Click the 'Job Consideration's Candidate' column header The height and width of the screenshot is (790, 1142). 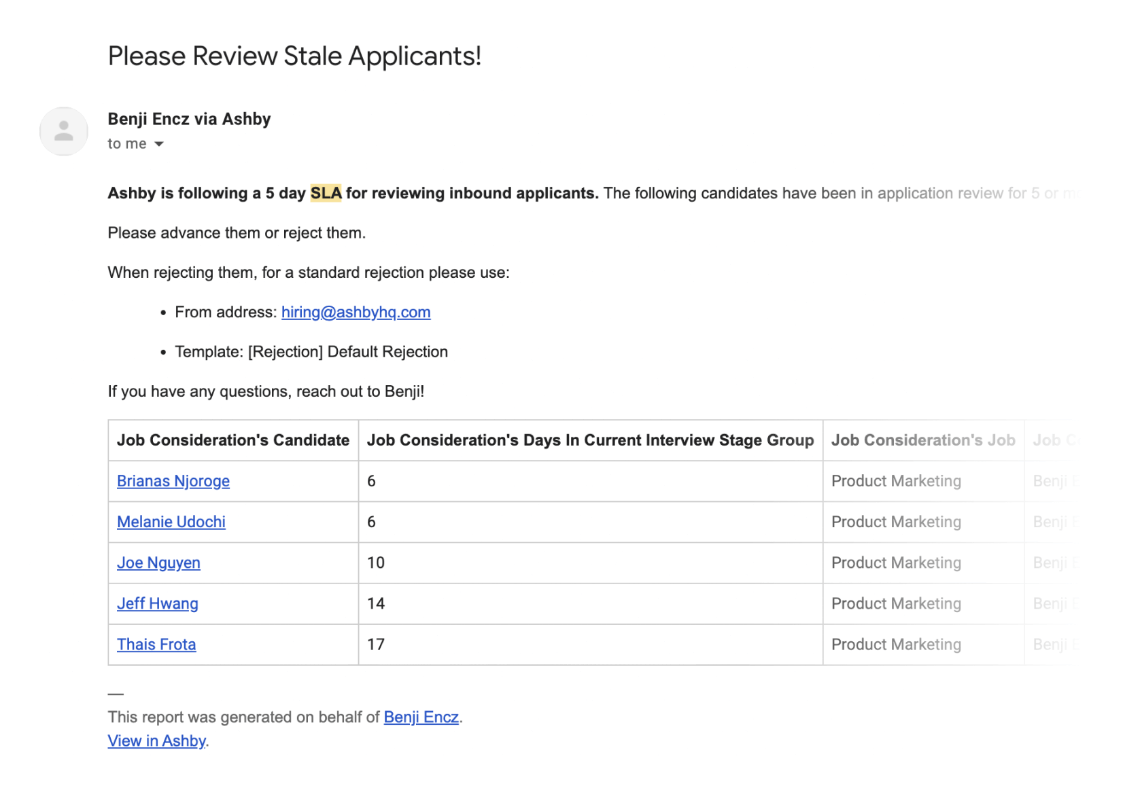[233, 440]
